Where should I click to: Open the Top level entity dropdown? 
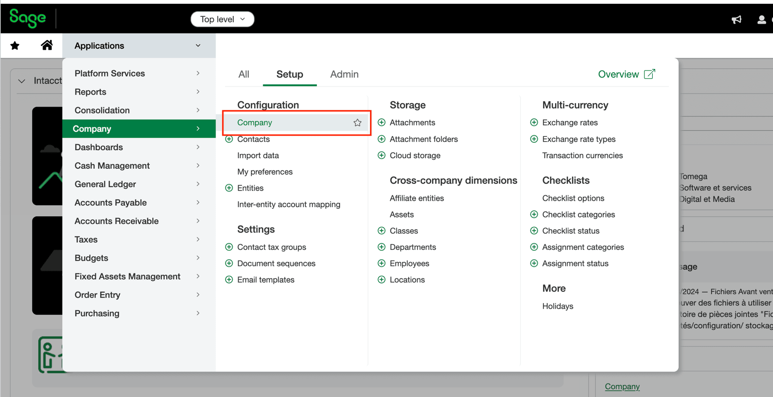click(x=222, y=19)
